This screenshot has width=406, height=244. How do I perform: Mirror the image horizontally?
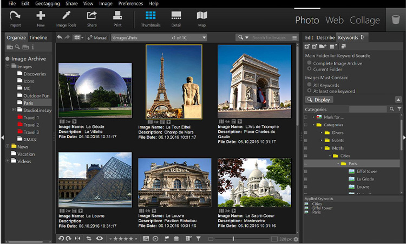pyautogui.click(x=77, y=239)
